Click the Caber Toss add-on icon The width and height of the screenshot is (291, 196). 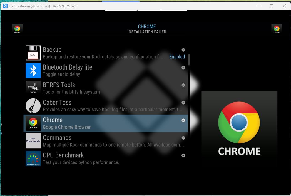[33, 106]
